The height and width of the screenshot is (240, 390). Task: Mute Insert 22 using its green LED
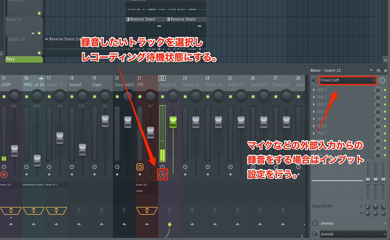pos(162,97)
